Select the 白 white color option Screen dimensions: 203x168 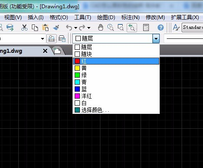pos(116,103)
